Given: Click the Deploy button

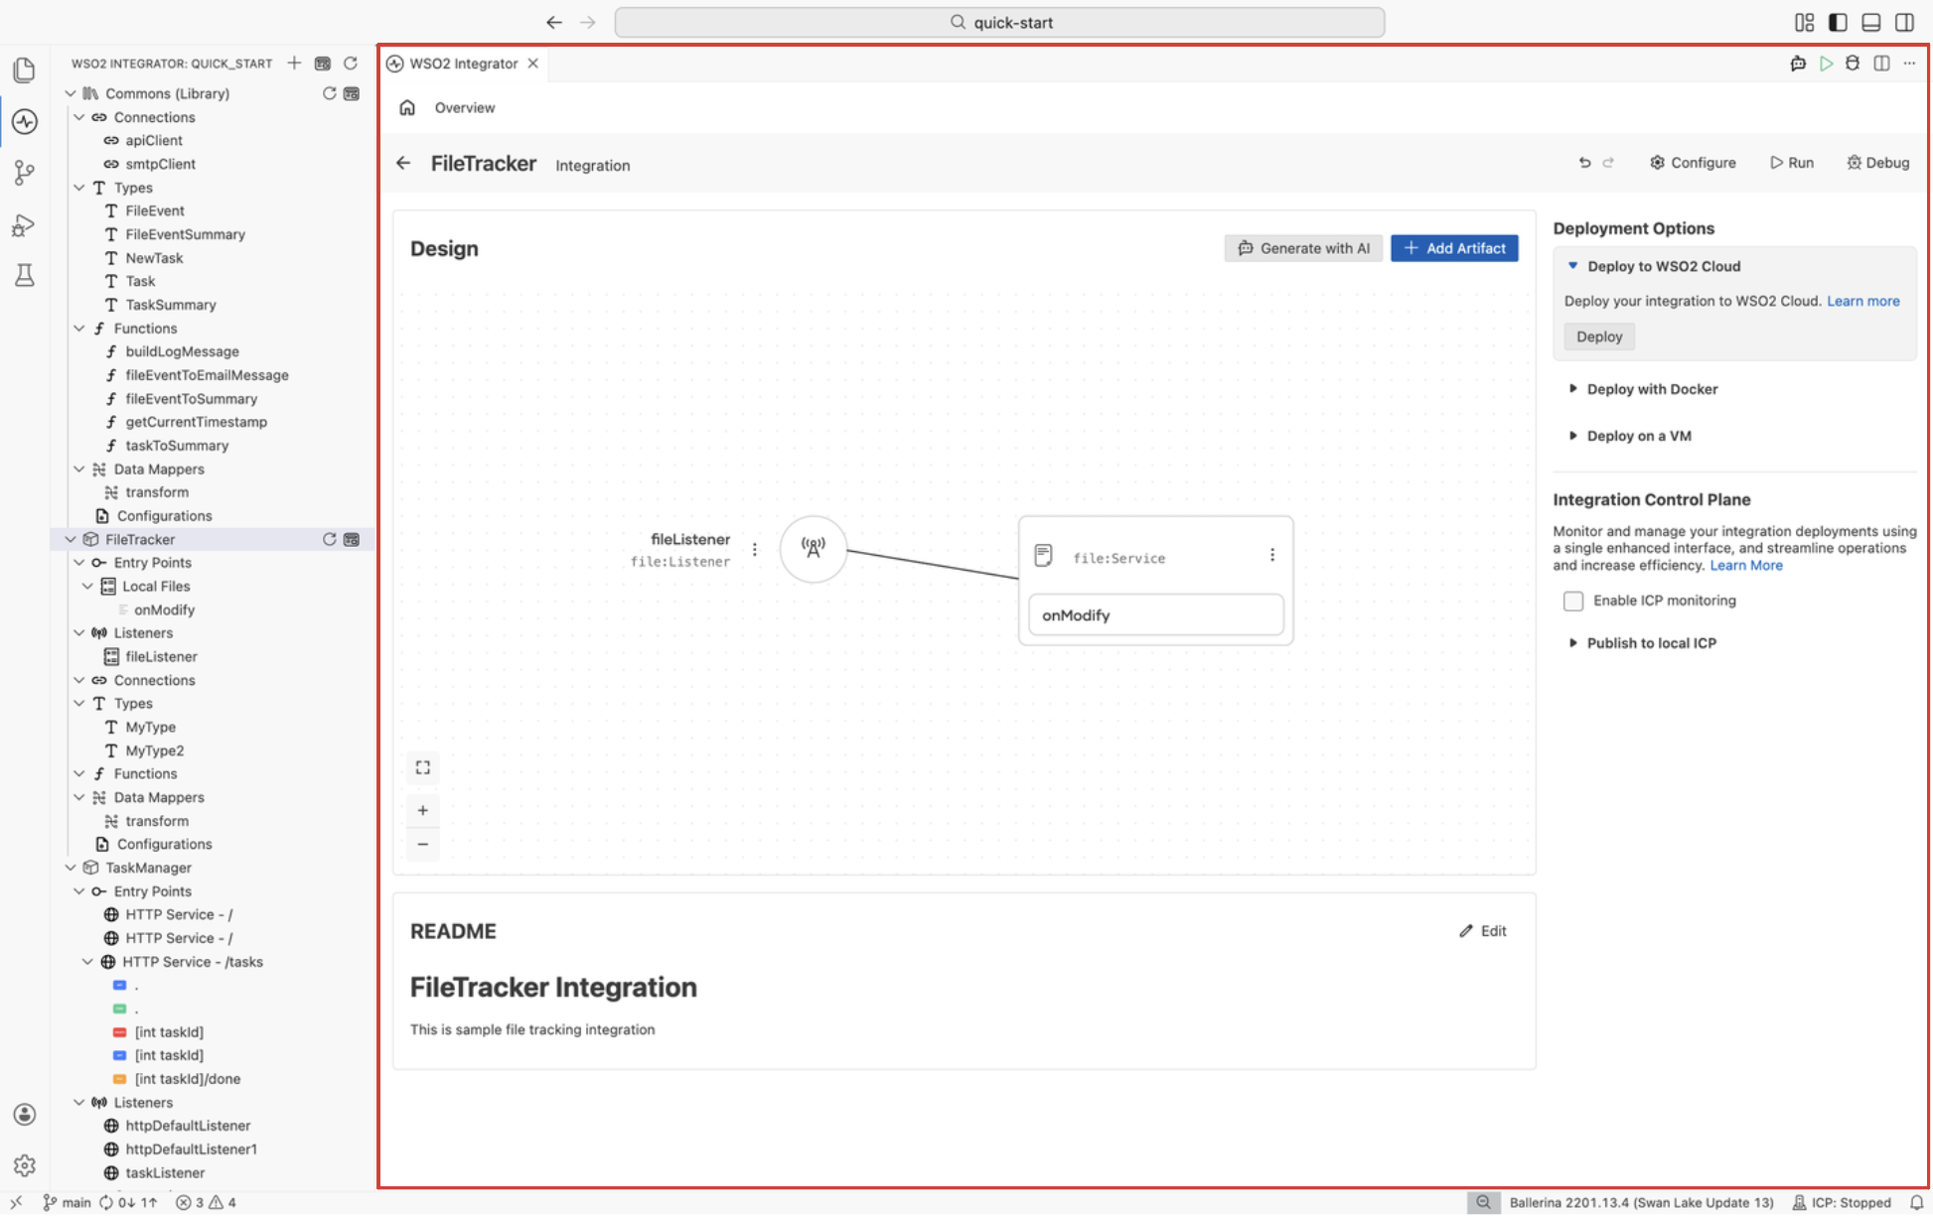Looking at the screenshot, I should click(1599, 337).
